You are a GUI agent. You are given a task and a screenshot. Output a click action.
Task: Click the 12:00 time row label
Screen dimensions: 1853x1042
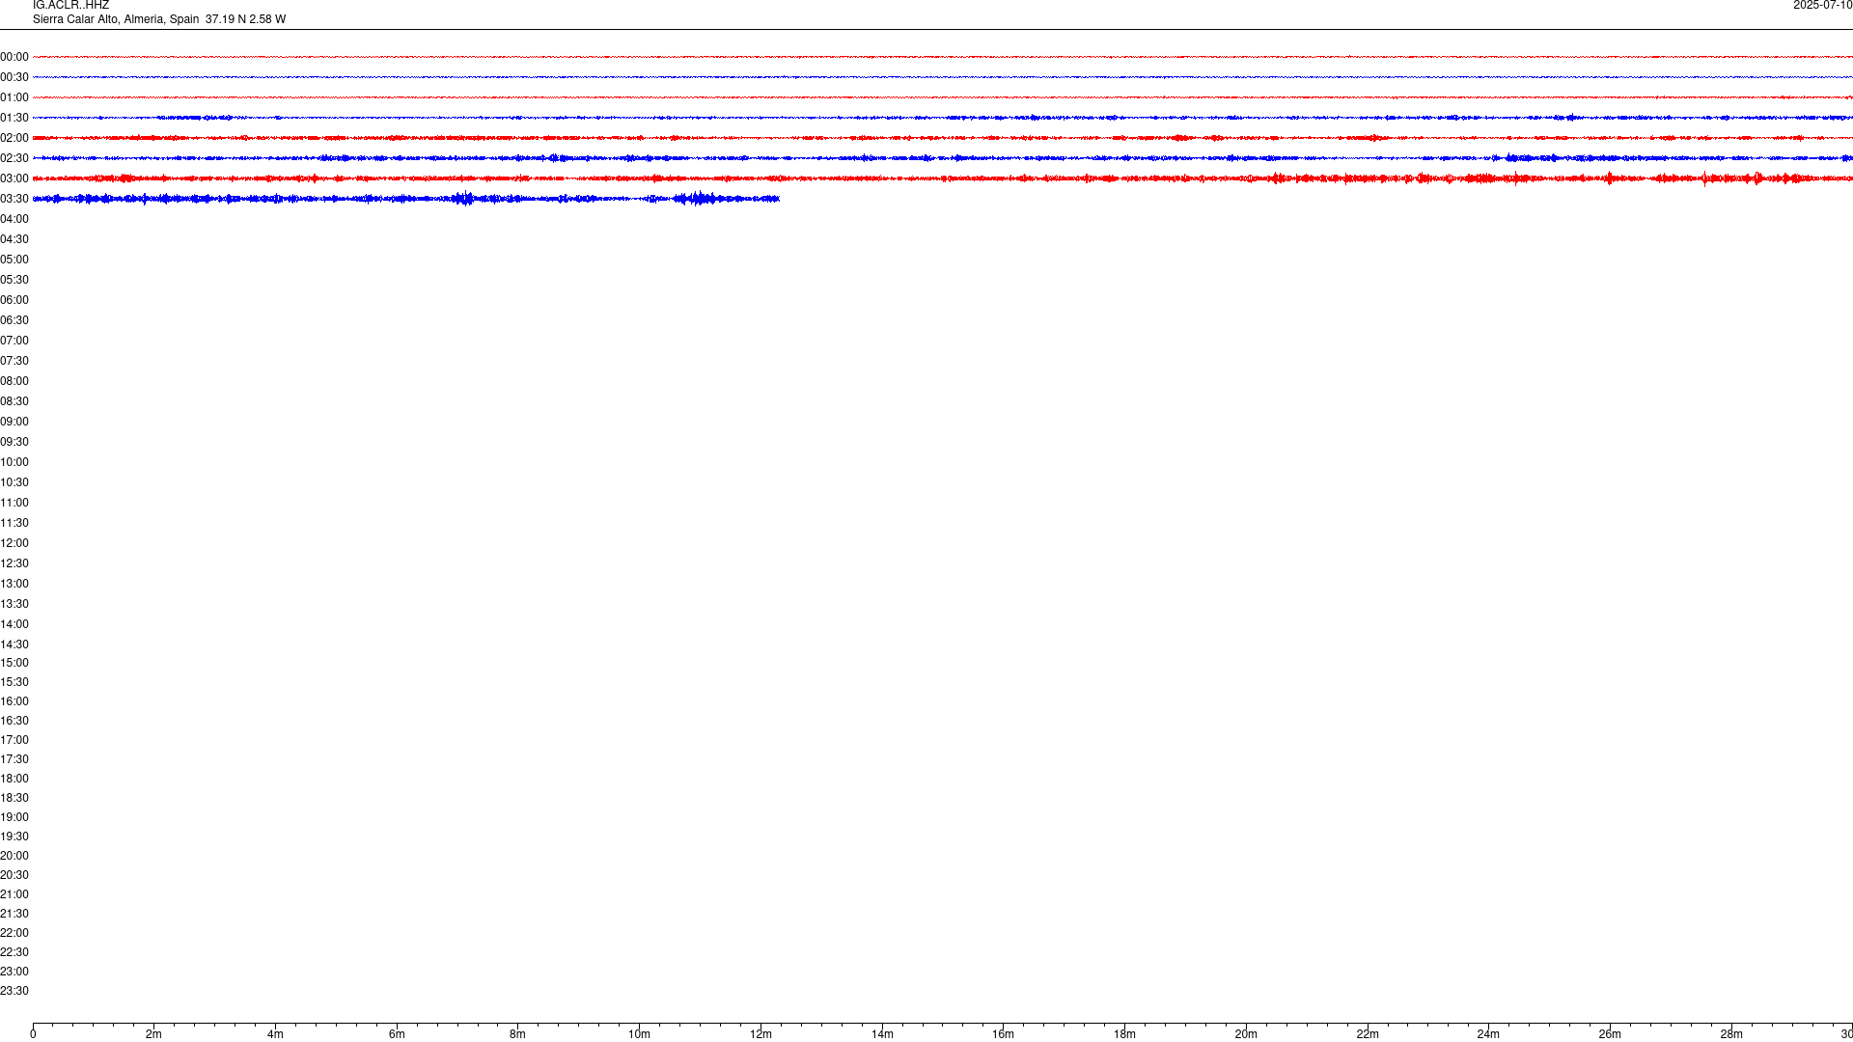[x=14, y=543]
